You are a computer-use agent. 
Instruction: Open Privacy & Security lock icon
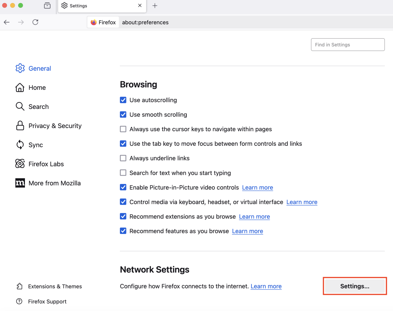(20, 126)
